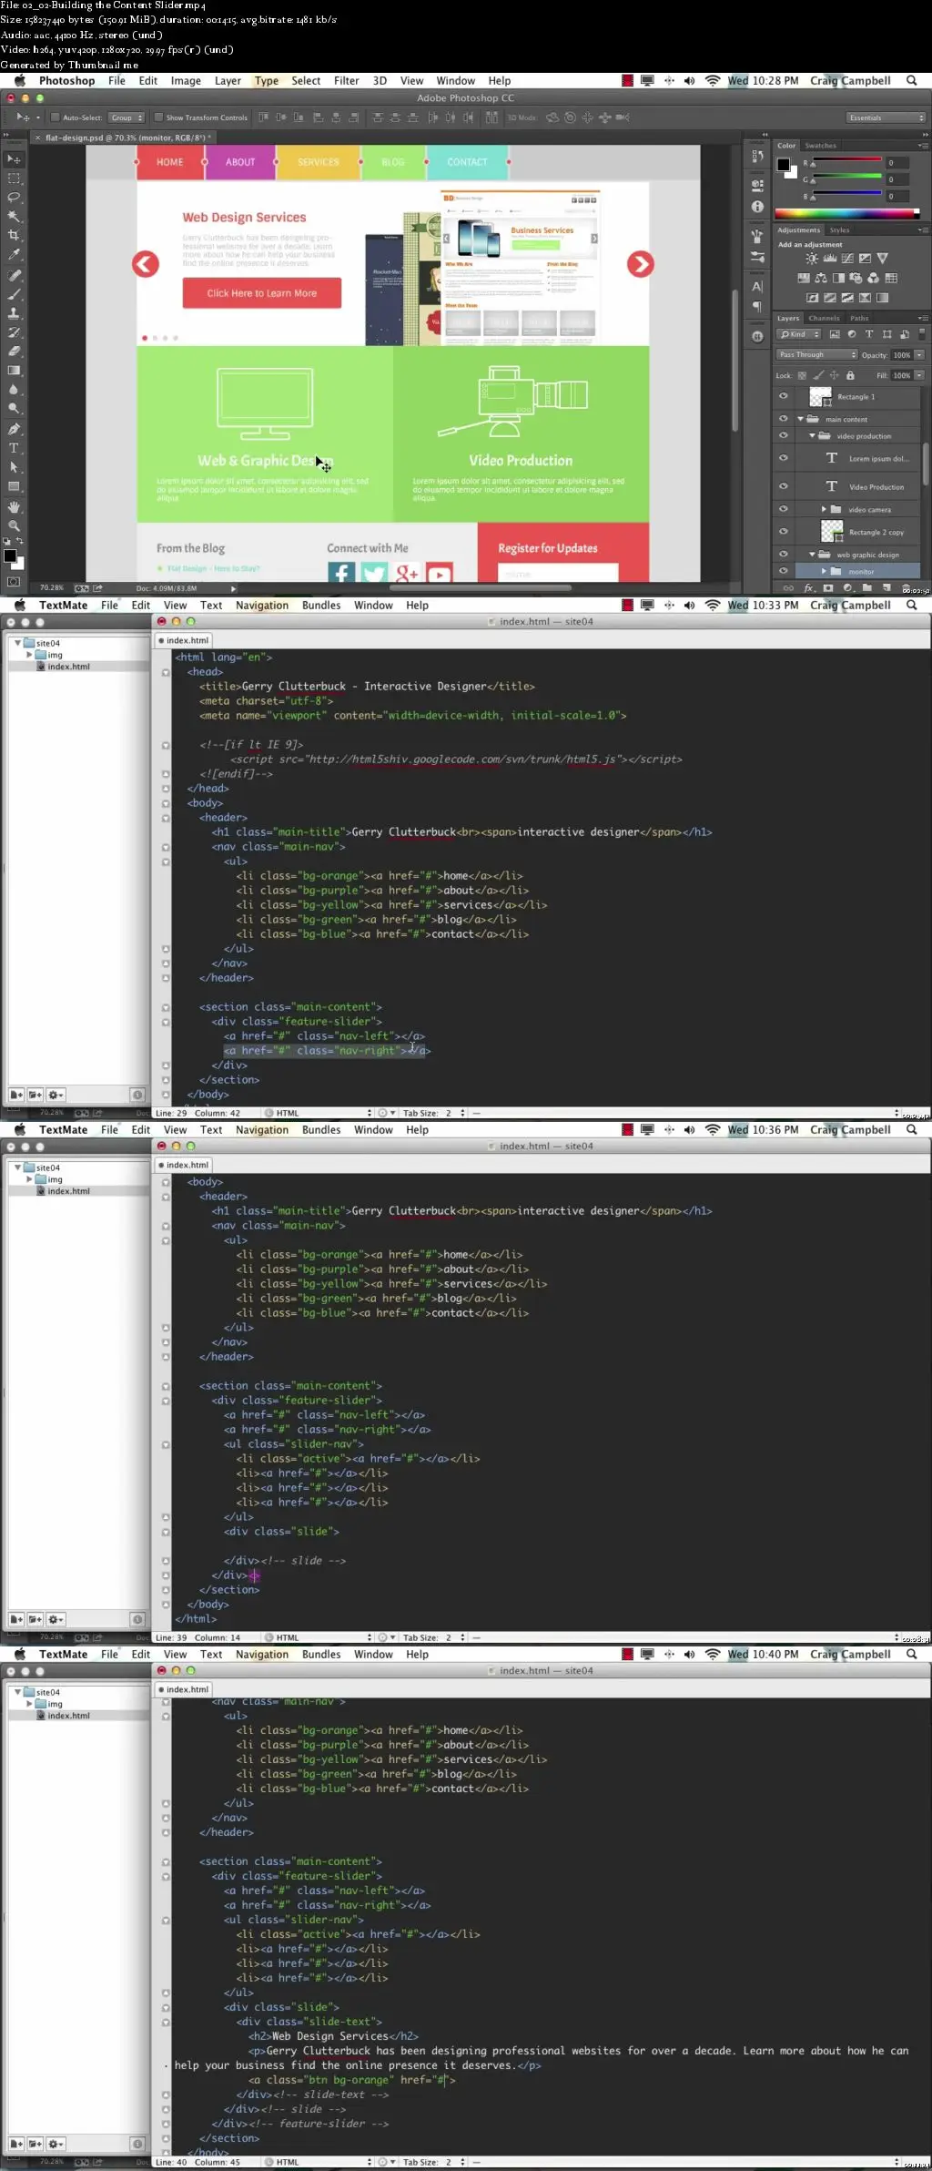Hide the Rectangle 1 layer
The width and height of the screenshot is (932, 2171).
784,397
